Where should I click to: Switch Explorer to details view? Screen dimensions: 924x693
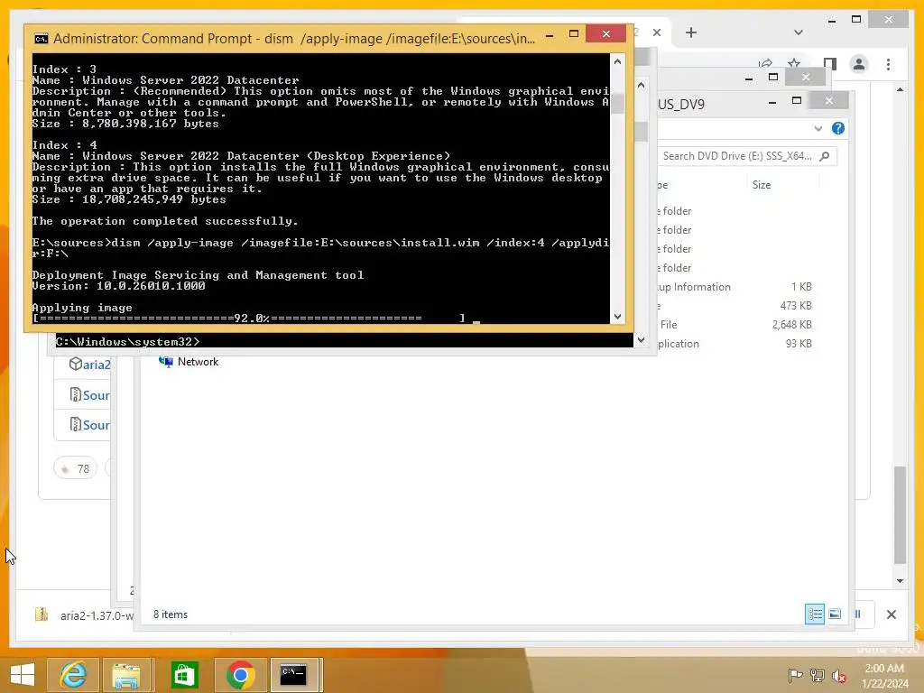[x=815, y=614]
